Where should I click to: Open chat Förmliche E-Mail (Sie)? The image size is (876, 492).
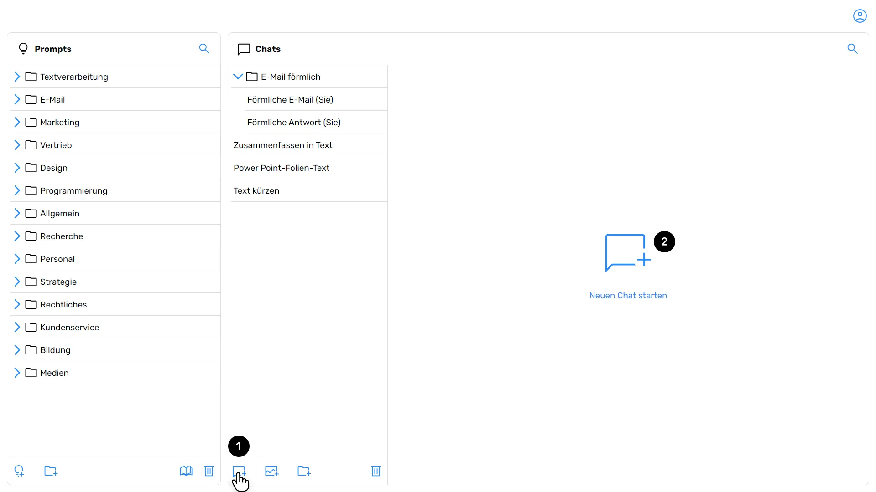coord(290,99)
